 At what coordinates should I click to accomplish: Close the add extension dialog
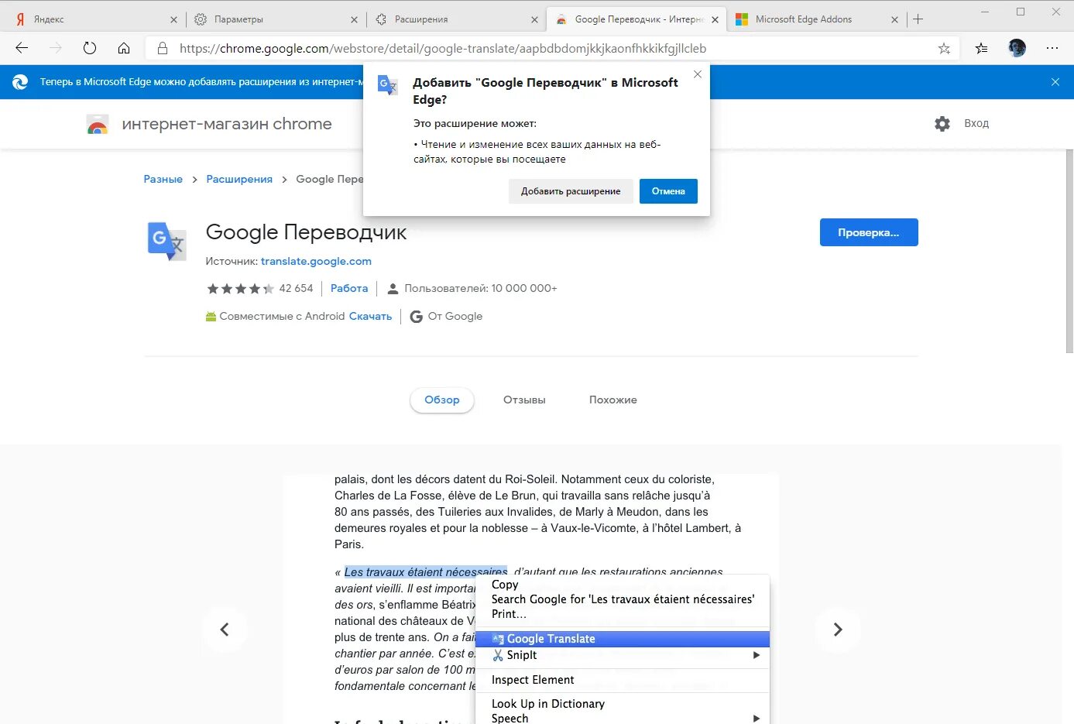point(698,74)
